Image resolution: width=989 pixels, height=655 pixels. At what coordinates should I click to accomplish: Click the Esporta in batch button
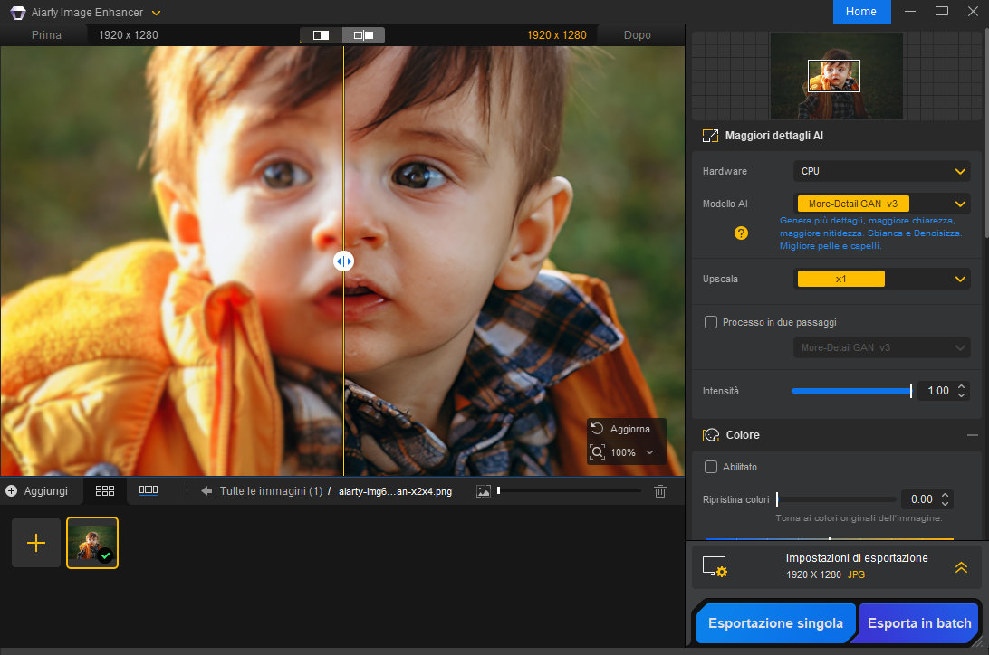click(x=919, y=623)
